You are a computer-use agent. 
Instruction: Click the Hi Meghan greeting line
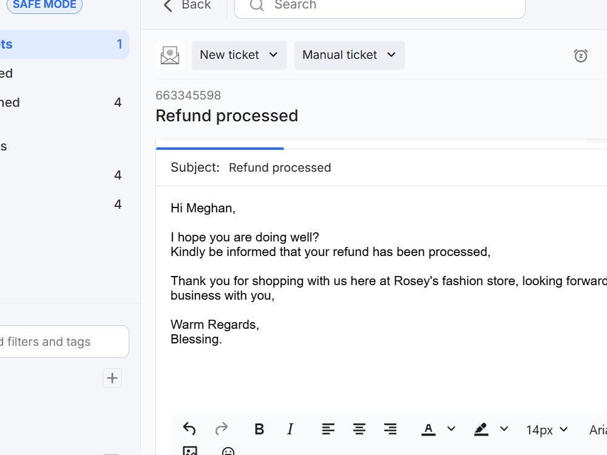pyautogui.click(x=203, y=208)
